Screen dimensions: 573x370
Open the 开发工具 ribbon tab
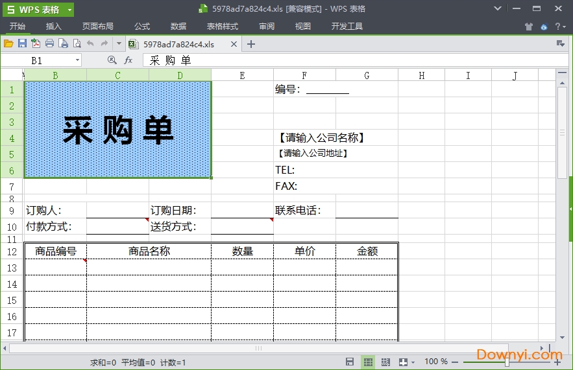347,27
